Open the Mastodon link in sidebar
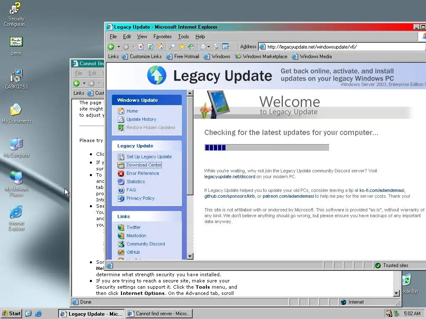This screenshot has height=319, width=426. 136,236
